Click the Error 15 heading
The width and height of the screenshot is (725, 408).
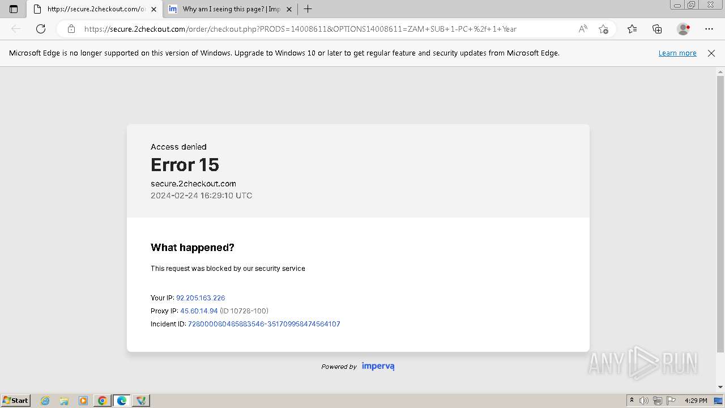(x=185, y=165)
